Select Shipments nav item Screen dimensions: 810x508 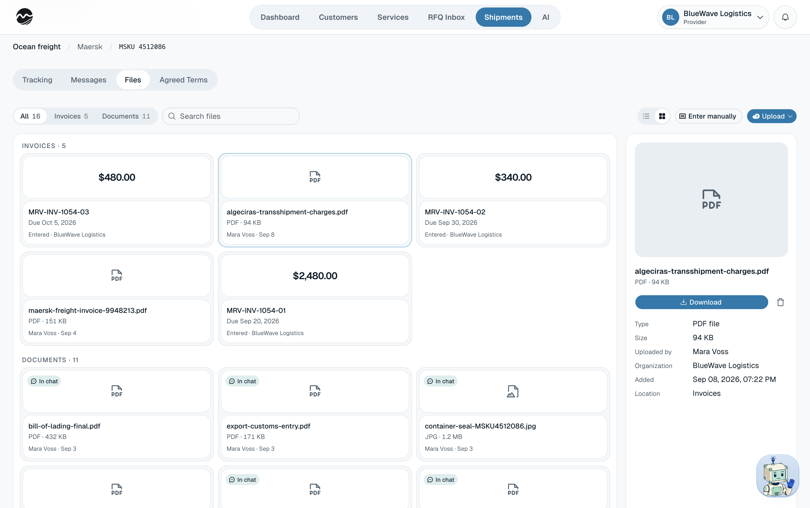pos(503,17)
